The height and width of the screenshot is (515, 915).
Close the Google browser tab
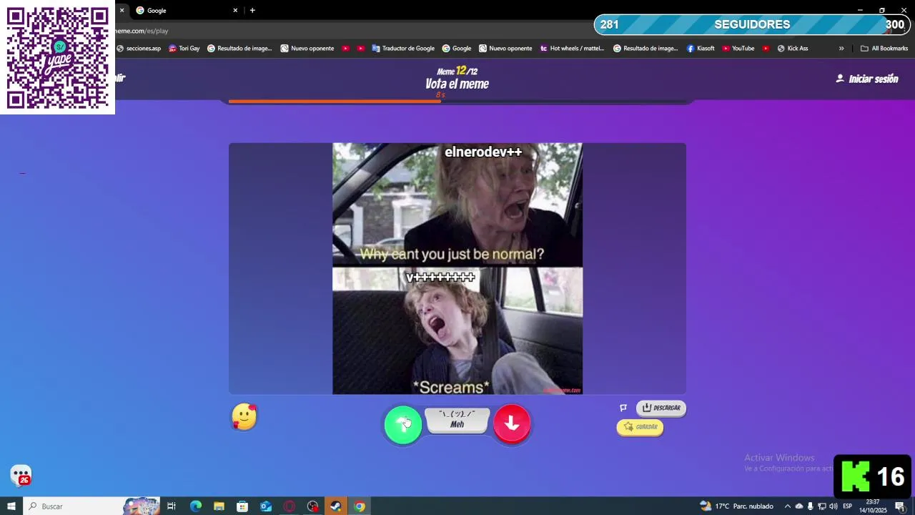pyautogui.click(x=235, y=10)
